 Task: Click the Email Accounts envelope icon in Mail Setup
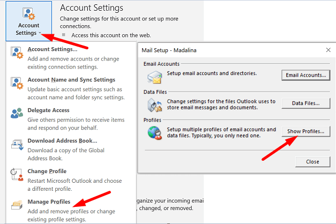tap(155, 77)
